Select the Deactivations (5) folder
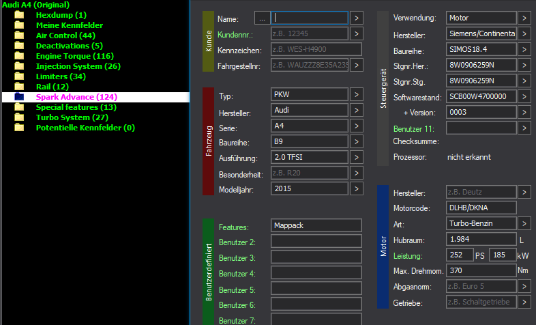The width and height of the screenshot is (536, 325). coord(70,46)
